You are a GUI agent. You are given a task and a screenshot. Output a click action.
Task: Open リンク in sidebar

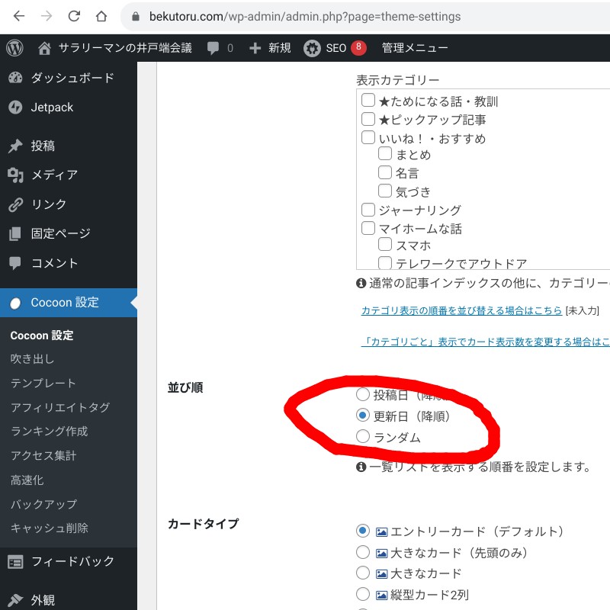click(49, 204)
